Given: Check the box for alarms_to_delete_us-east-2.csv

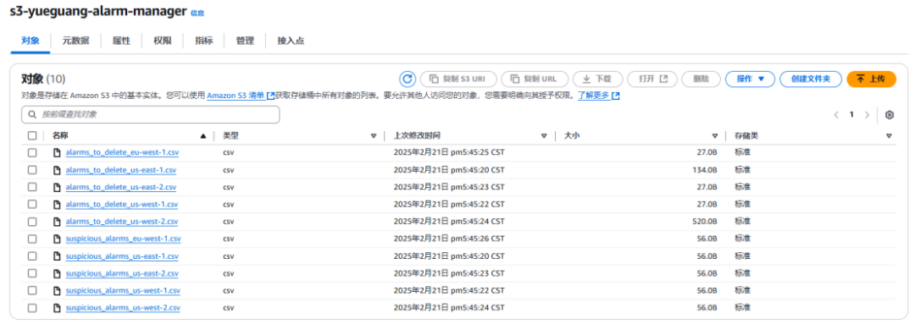Looking at the screenshot, I should [32, 187].
